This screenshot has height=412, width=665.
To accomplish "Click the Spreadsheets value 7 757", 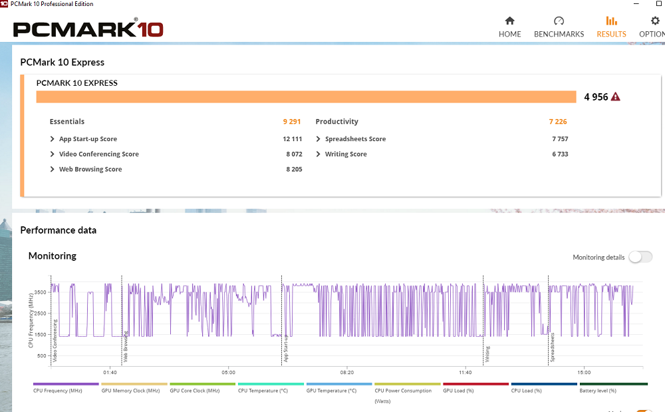I will click(560, 138).
